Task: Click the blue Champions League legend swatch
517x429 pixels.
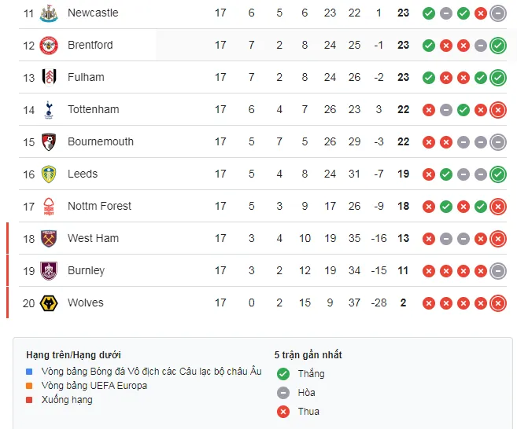Action: (x=30, y=372)
